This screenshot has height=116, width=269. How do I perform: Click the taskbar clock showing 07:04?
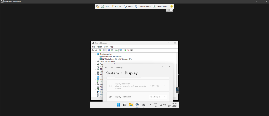click(172, 105)
